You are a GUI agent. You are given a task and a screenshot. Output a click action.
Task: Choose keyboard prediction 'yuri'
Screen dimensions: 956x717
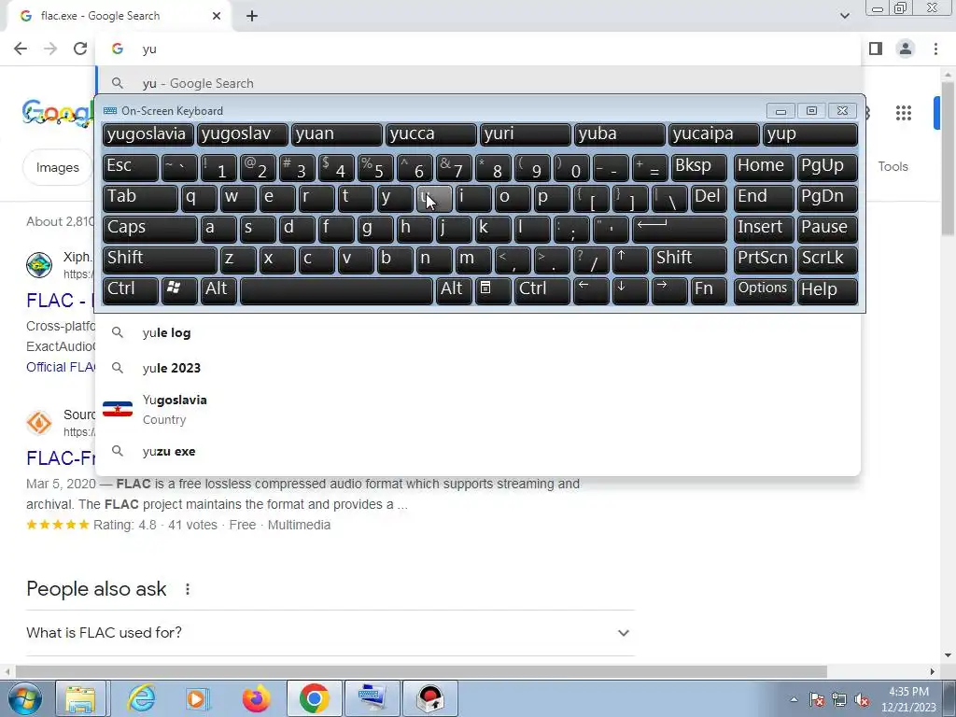[525, 134]
